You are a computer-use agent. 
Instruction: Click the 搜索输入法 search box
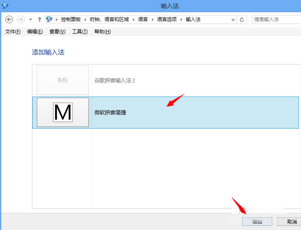point(276,19)
